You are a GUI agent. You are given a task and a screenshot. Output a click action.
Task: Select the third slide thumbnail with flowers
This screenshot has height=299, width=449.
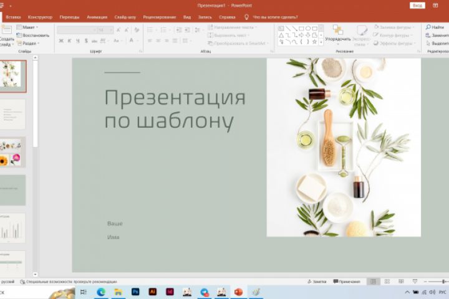(x=12, y=152)
